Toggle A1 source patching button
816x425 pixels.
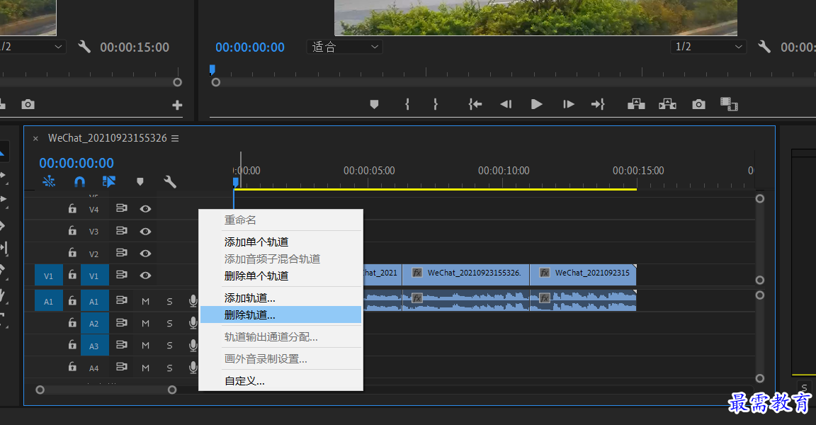point(48,300)
